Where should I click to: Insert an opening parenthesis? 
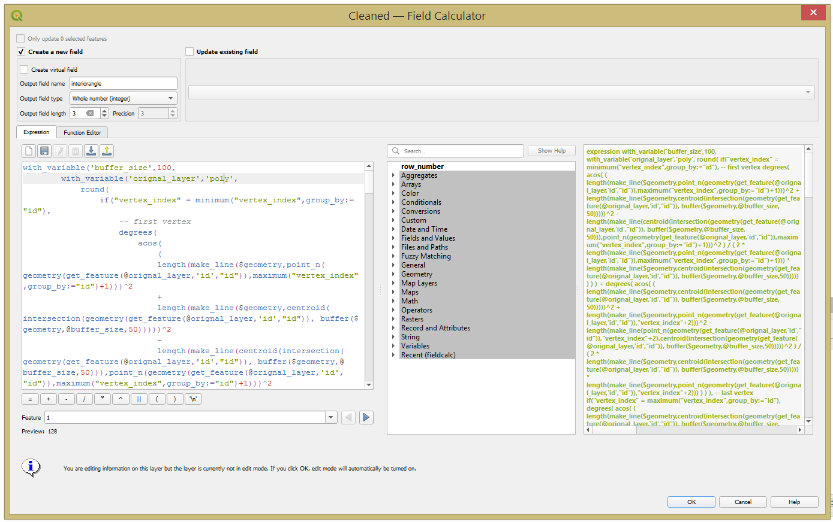(157, 399)
